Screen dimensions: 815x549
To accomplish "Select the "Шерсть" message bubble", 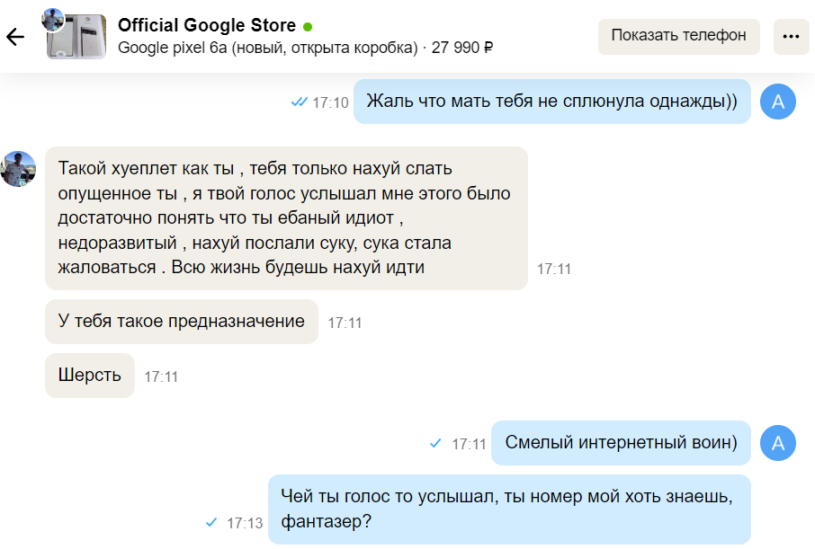I will click(90, 376).
